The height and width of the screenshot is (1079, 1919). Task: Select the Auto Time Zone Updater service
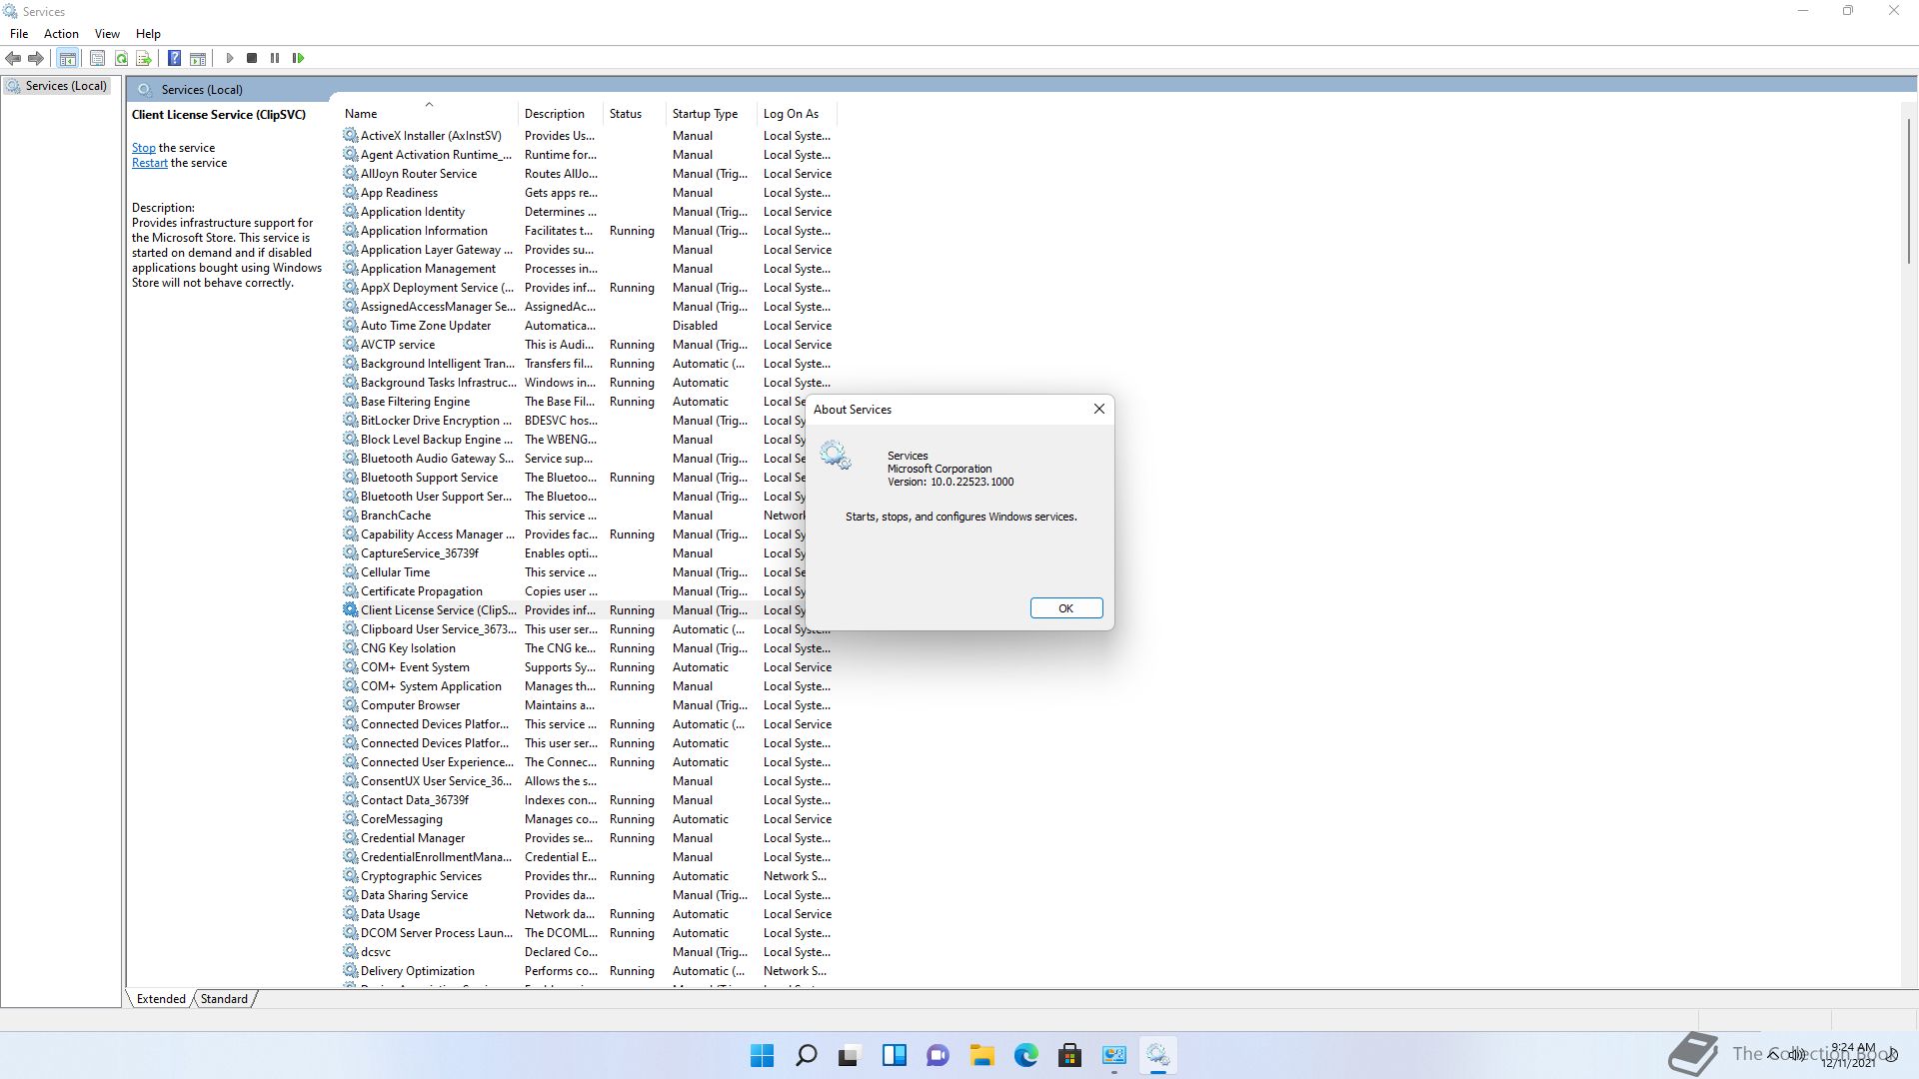588,326
